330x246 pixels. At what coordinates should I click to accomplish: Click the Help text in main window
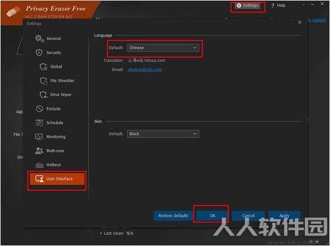[281, 5]
